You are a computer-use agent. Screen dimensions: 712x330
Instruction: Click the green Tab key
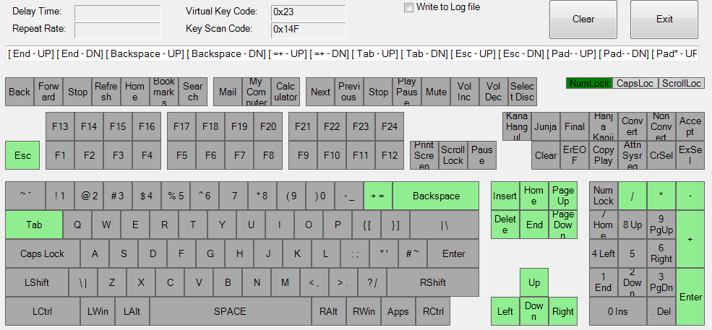(34, 225)
